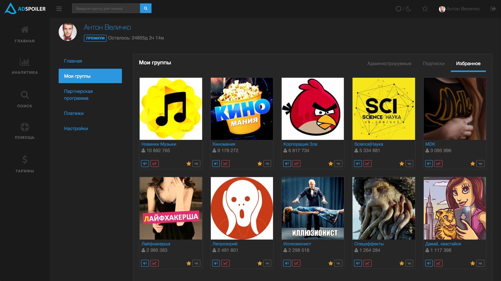501x281 pixels.
Task: Unfavorite Новинки Музыки with the star
Action: coord(189,164)
